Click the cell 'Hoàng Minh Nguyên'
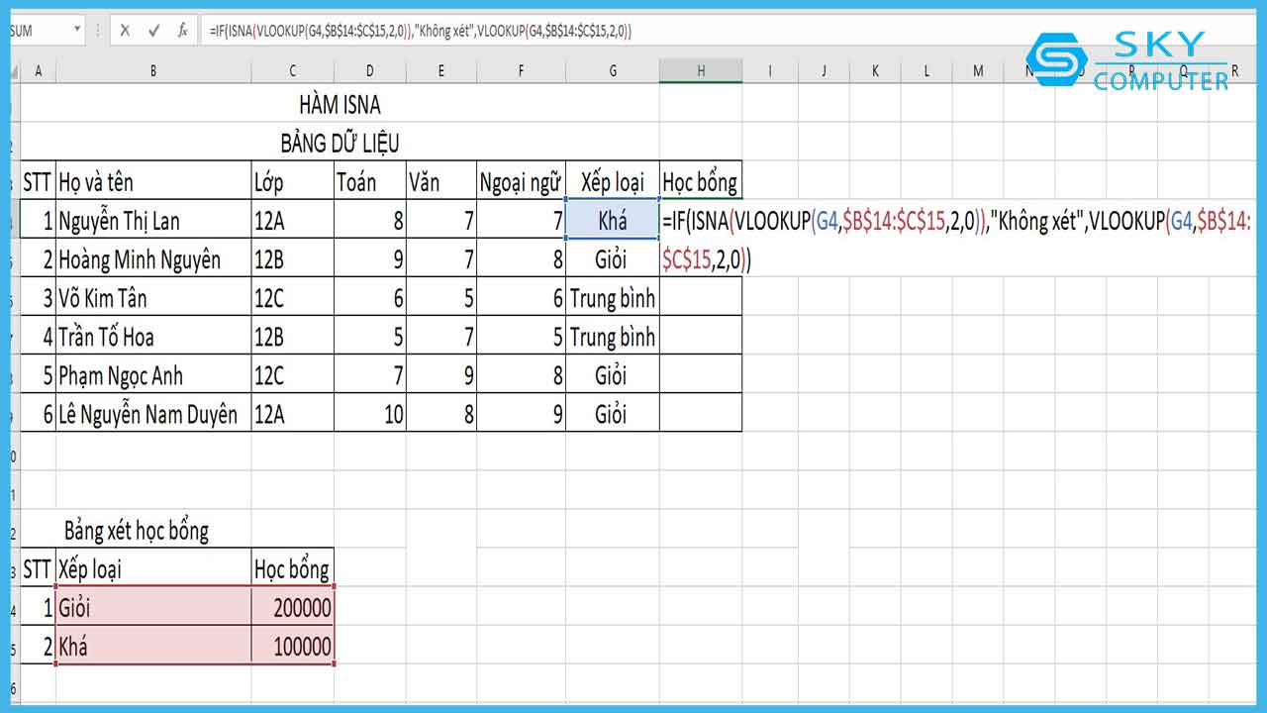 tap(153, 258)
